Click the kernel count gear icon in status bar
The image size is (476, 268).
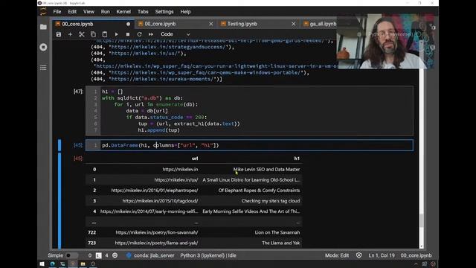click(115, 255)
